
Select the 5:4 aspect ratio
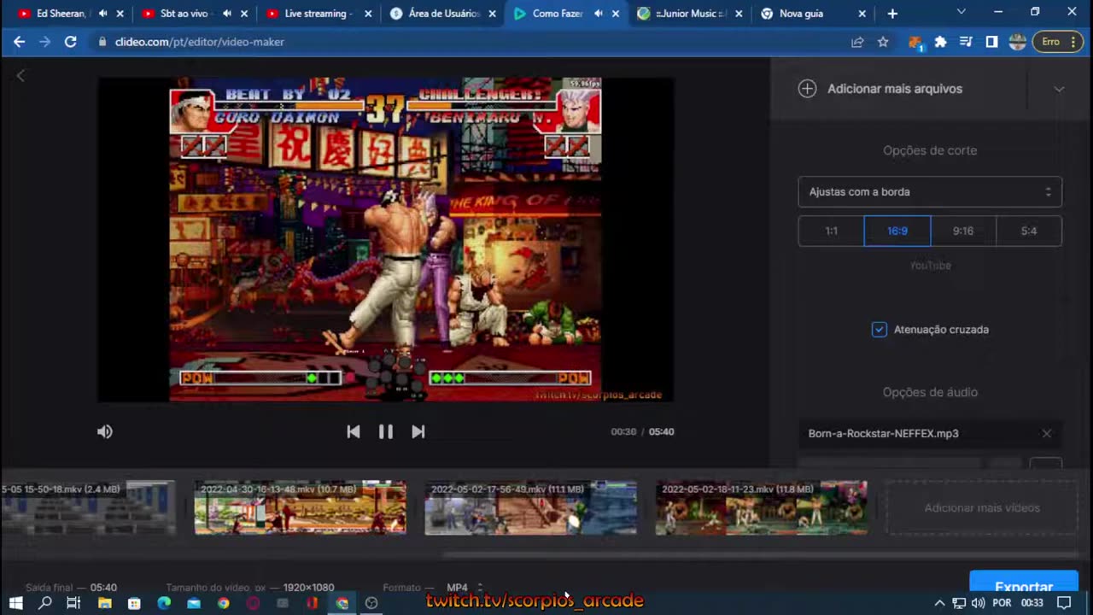coord(1029,231)
